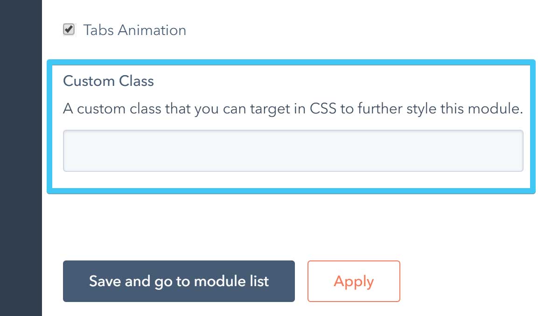
Task: Click Save and go to module list
Action: pos(179,281)
